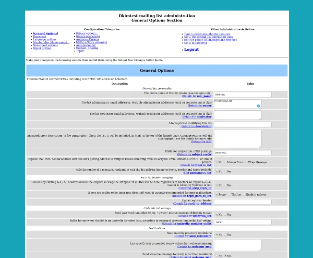Image resolution: width=313 pixels, height=258 pixels.
Task: Focus the public list name field
Action: point(243,94)
